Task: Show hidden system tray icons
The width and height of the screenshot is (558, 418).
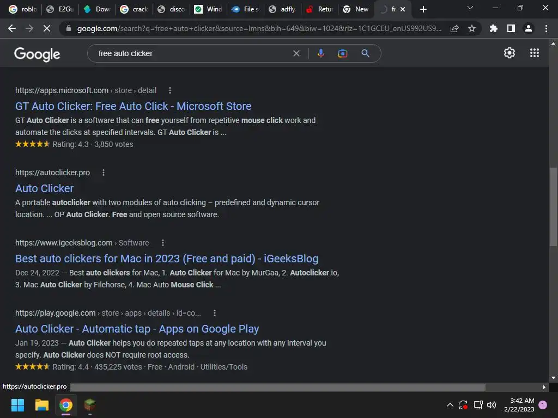Action: [x=450, y=405]
